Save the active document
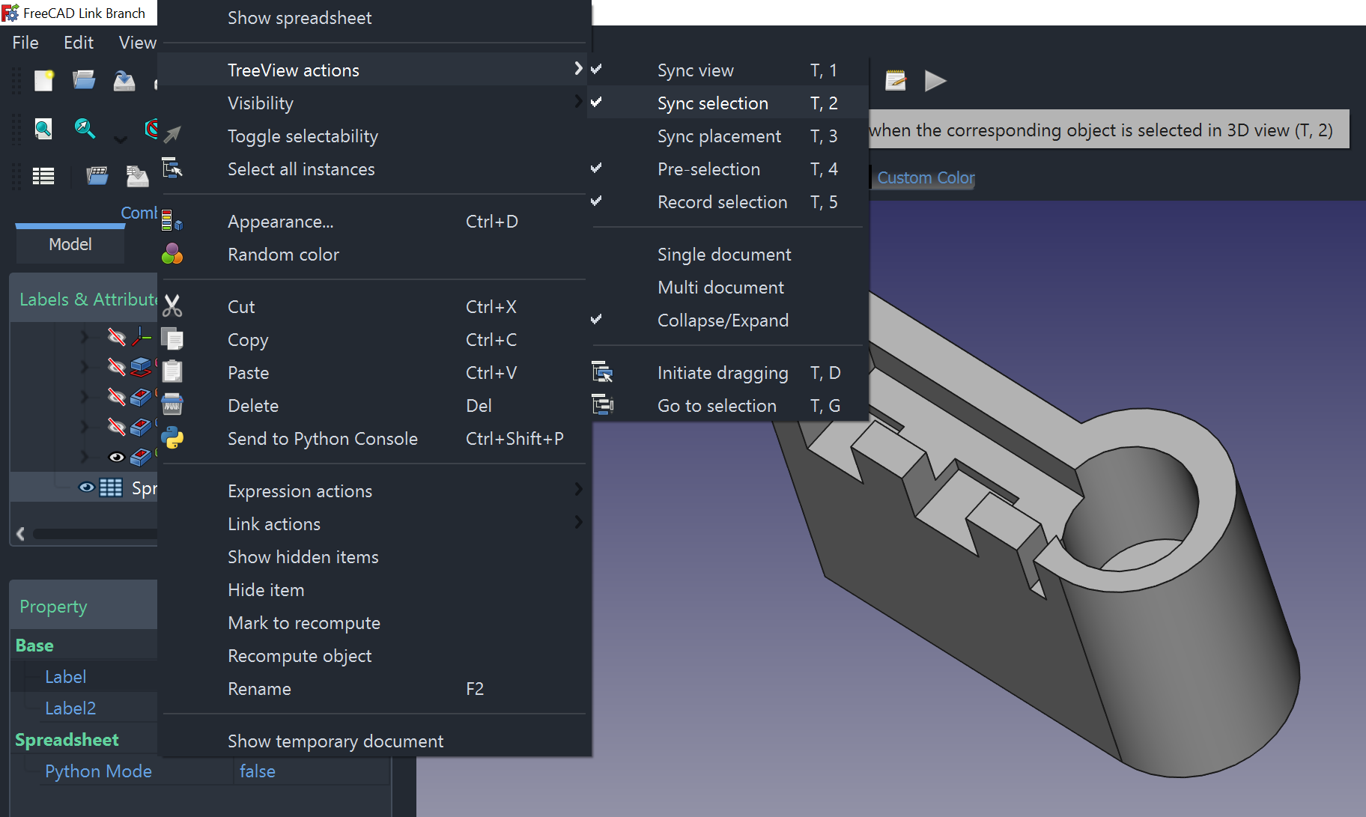 pos(124,80)
